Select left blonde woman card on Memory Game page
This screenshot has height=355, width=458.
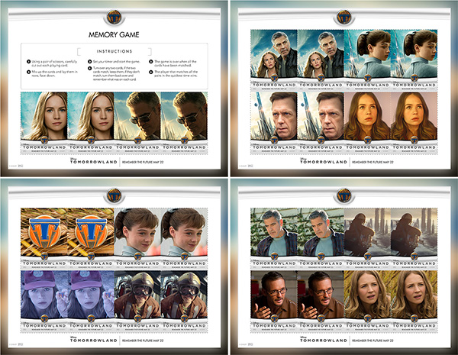click(x=44, y=123)
